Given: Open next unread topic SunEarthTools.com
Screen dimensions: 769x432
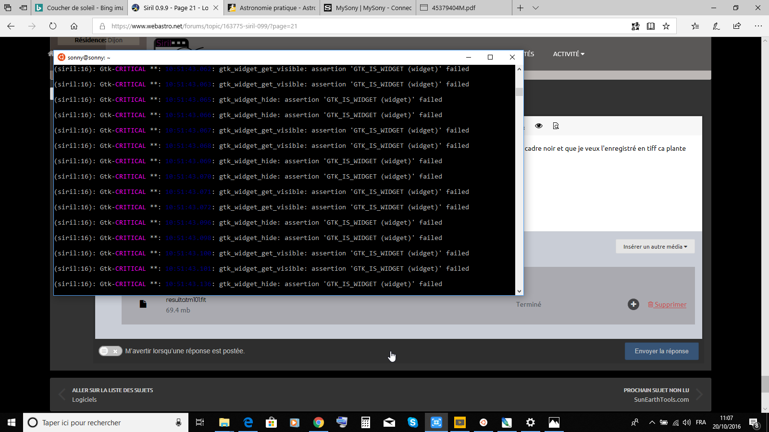Looking at the screenshot, I should tap(661, 399).
